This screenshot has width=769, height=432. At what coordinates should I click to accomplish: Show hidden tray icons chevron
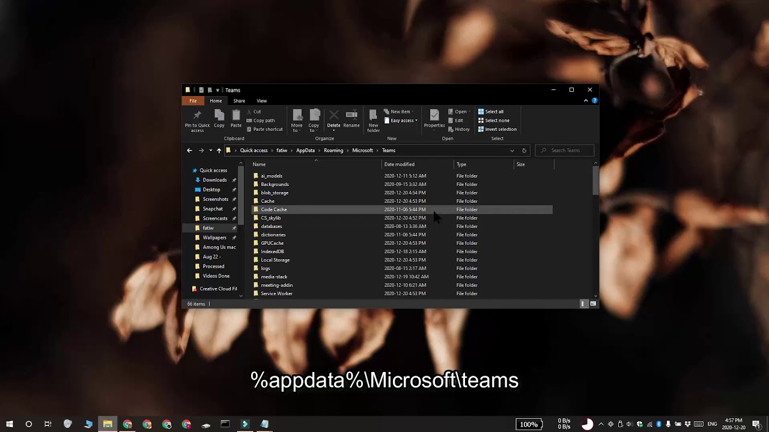601,424
